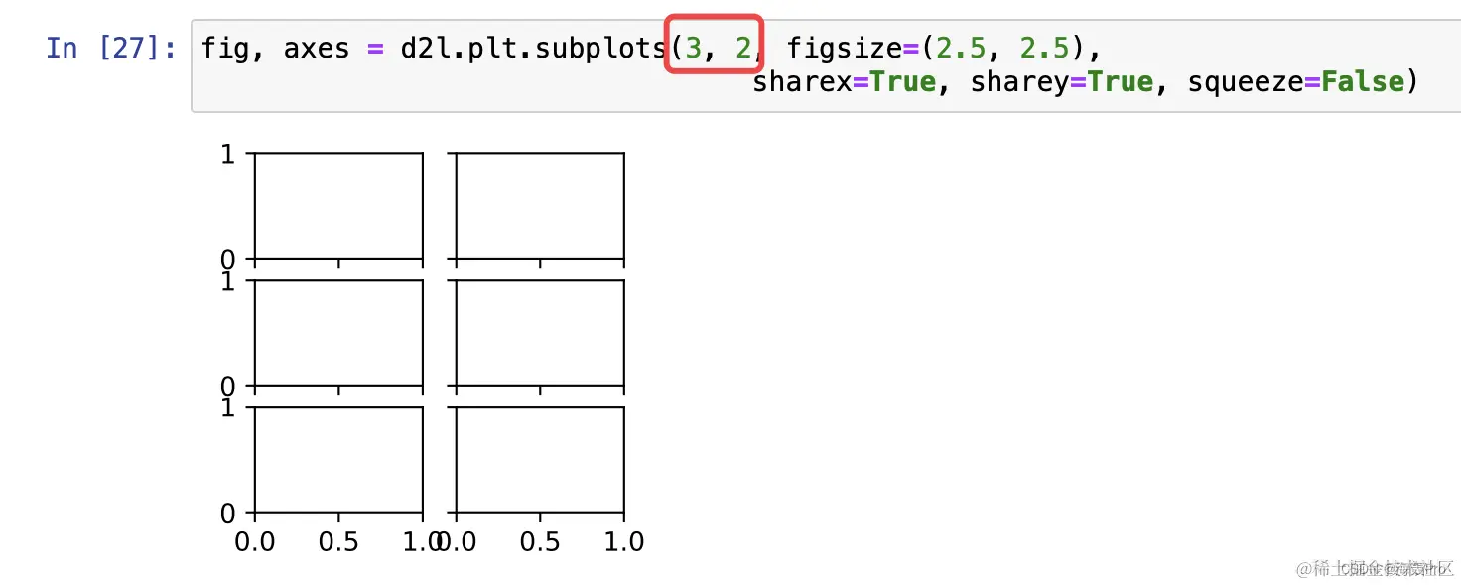Click the 'sharex' argument in the code

[802, 81]
